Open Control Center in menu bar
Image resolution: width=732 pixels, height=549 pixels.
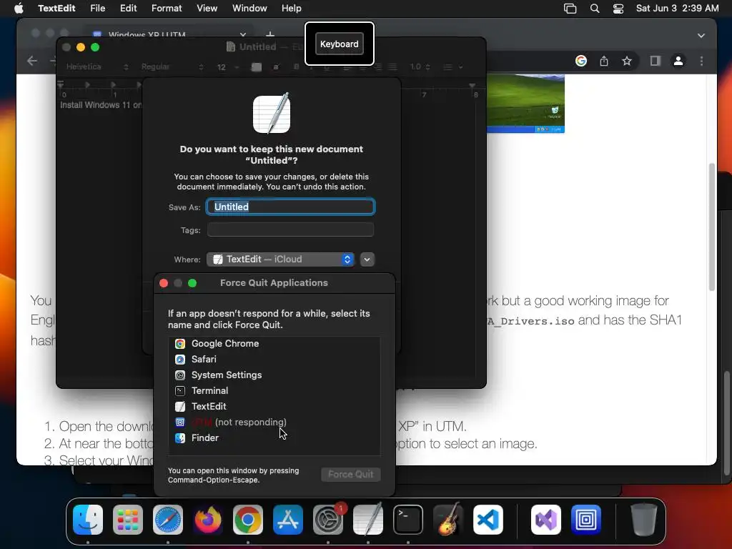click(x=618, y=9)
